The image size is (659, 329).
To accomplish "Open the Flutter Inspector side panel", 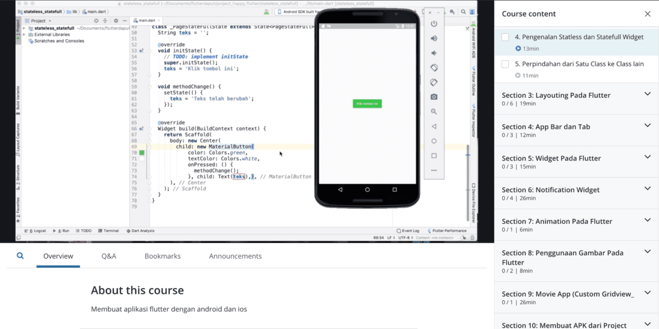I will coord(473,121).
